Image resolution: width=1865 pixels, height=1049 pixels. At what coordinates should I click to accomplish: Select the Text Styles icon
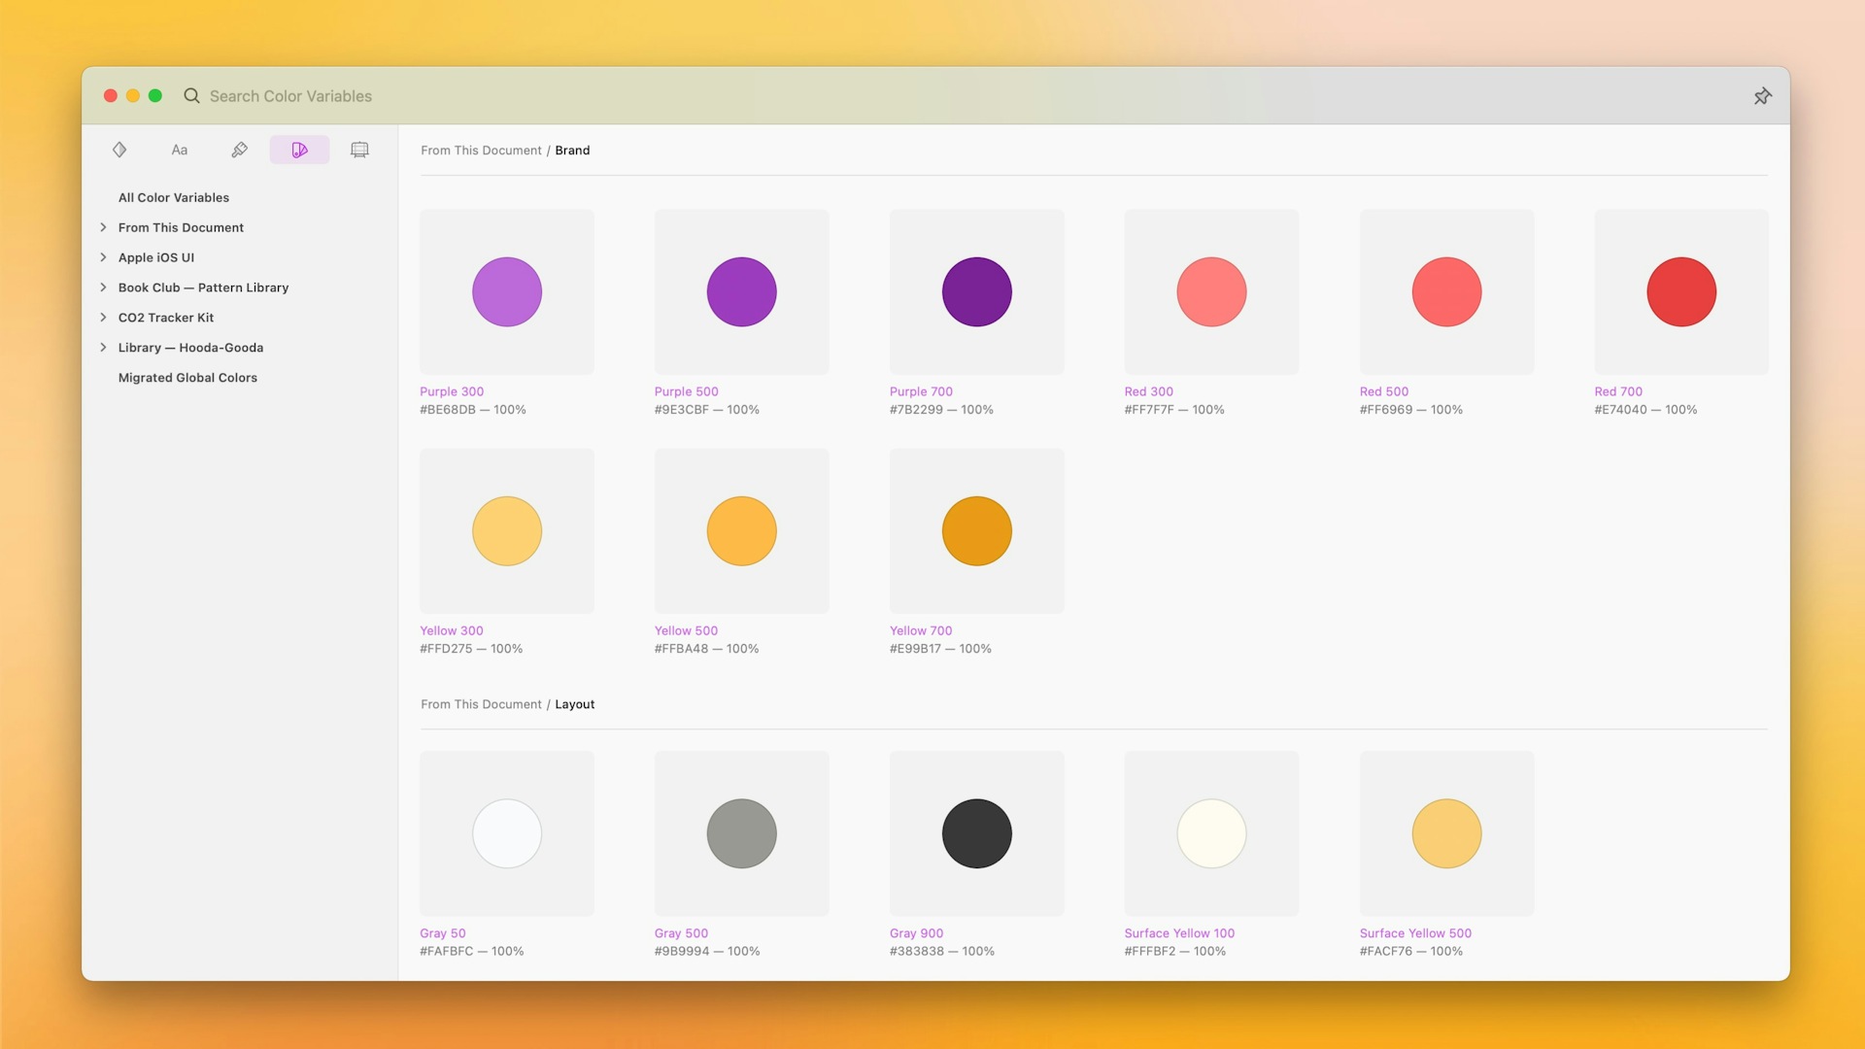[x=180, y=150]
